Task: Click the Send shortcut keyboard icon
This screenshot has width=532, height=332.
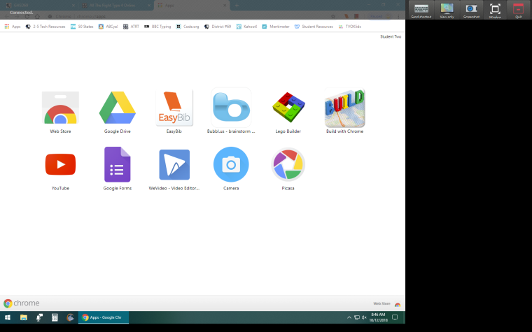Action: [x=421, y=10]
